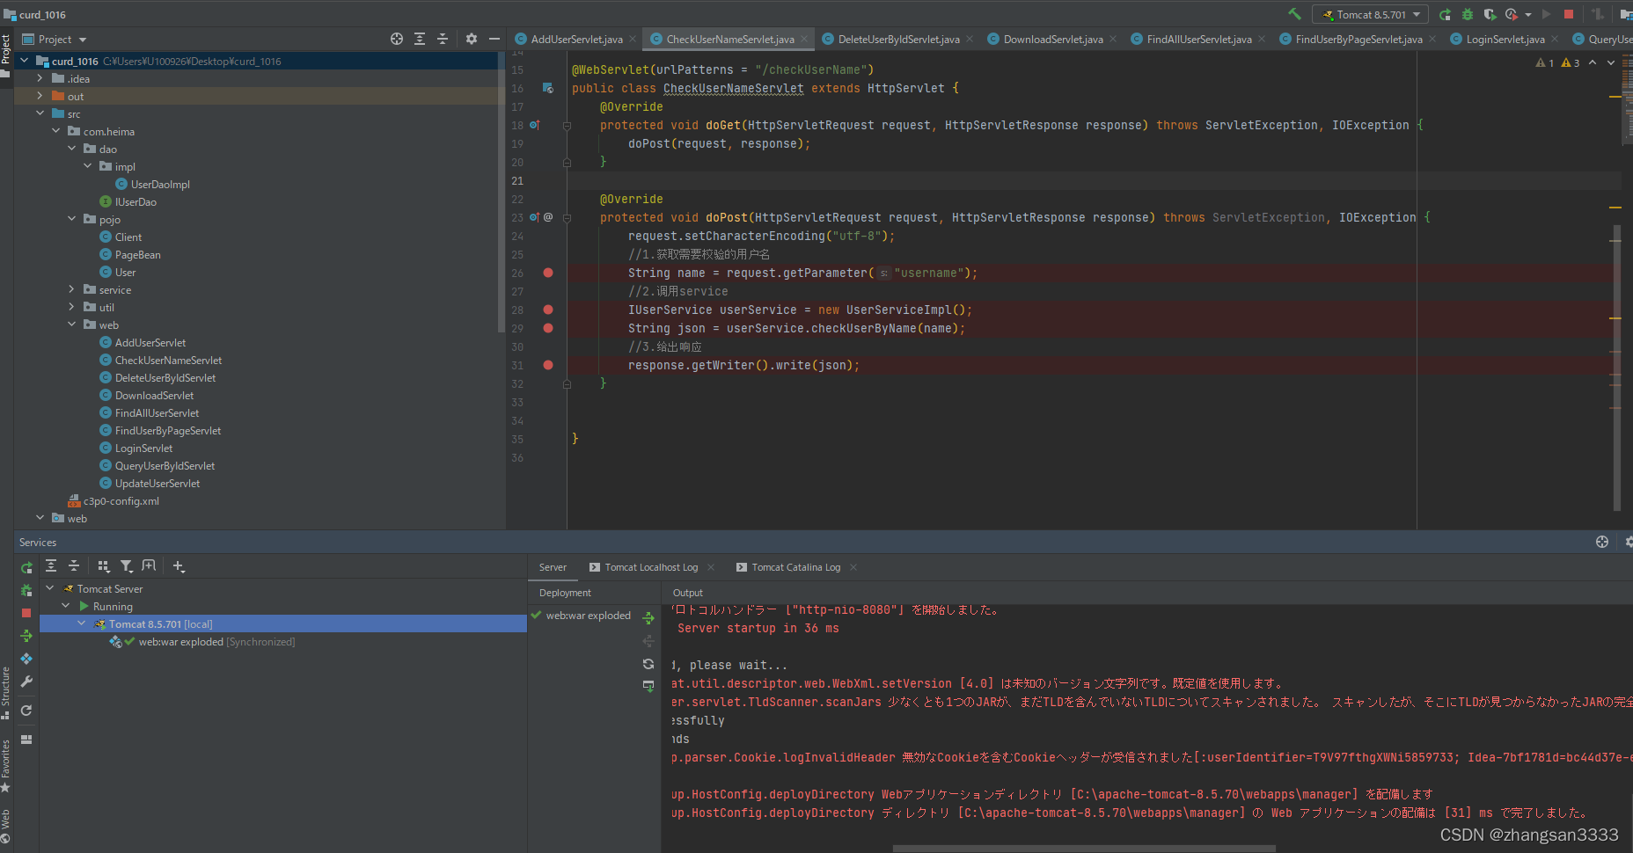Open UserDaoImpl in the project tree

[159, 184]
